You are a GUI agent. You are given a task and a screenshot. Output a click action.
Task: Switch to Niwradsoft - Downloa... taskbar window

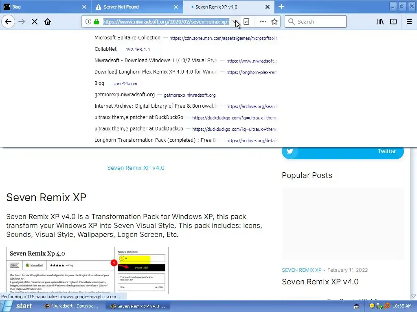coord(71,306)
